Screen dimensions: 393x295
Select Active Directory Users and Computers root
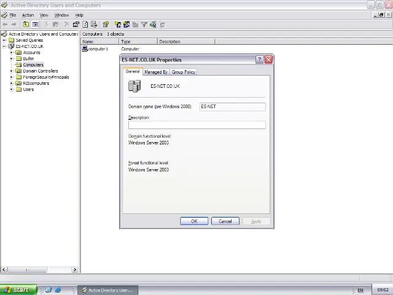[44, 34]
